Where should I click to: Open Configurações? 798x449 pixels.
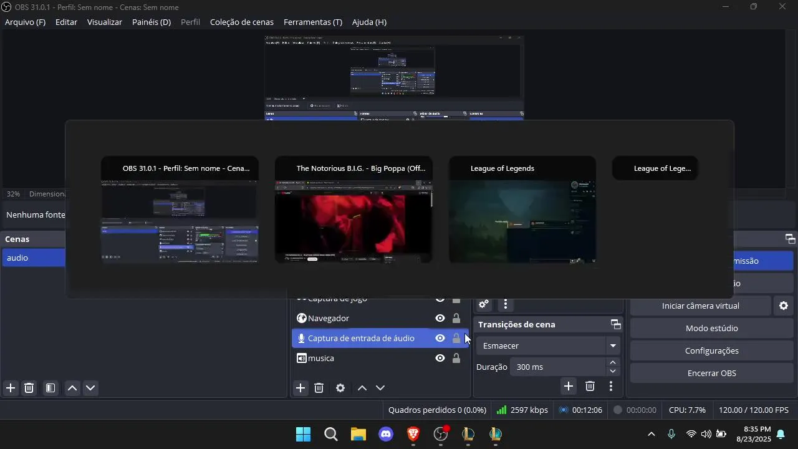pos(712,350)
